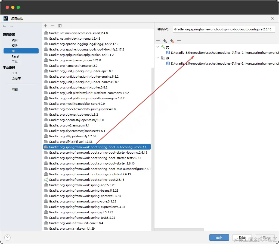Click library icon of spring-boot:2.6.13 row
The image size is (279, 244).
46,180
